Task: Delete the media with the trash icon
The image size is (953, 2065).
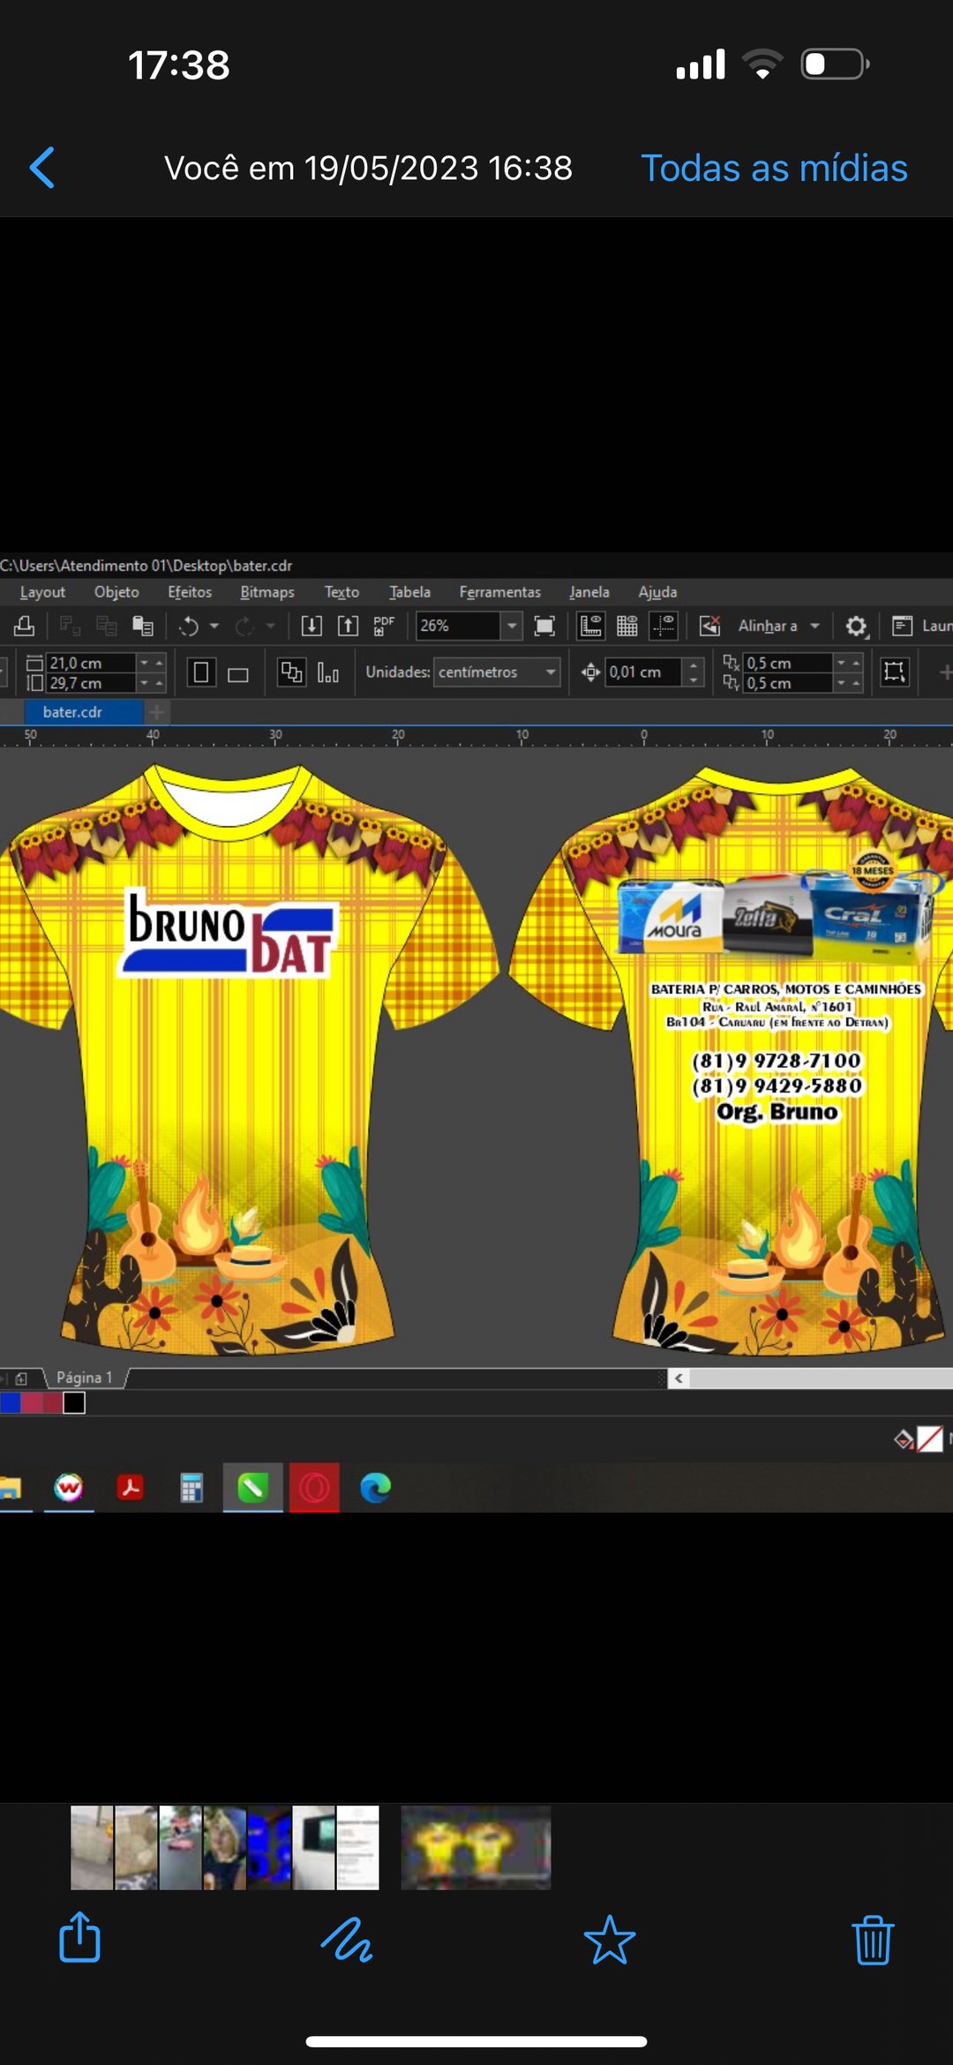Action: point(873,1939)
